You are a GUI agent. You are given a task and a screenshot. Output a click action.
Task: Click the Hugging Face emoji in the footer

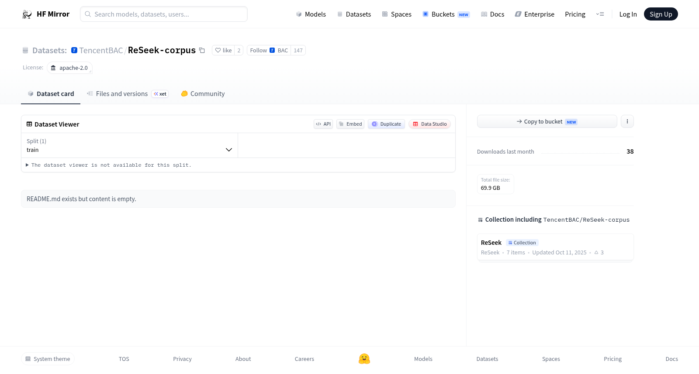coord(364,359)
